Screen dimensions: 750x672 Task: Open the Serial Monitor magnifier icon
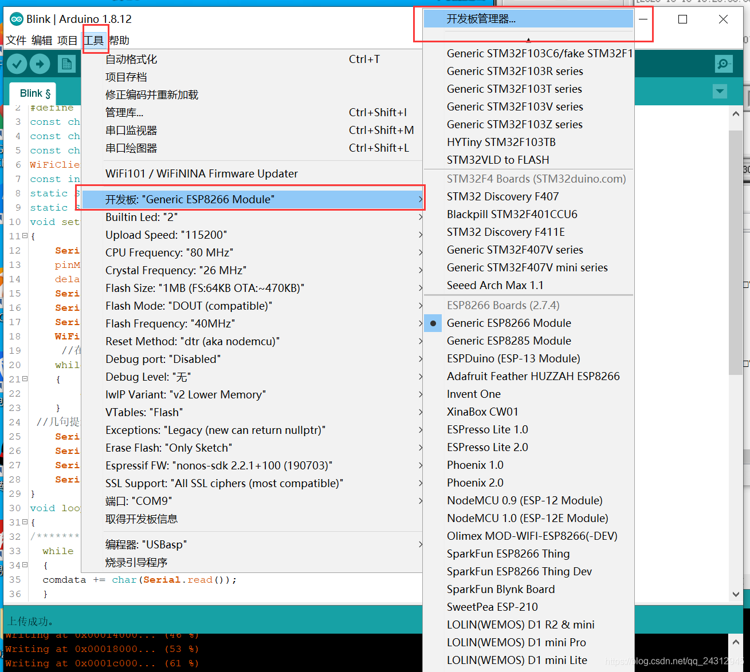724,64
